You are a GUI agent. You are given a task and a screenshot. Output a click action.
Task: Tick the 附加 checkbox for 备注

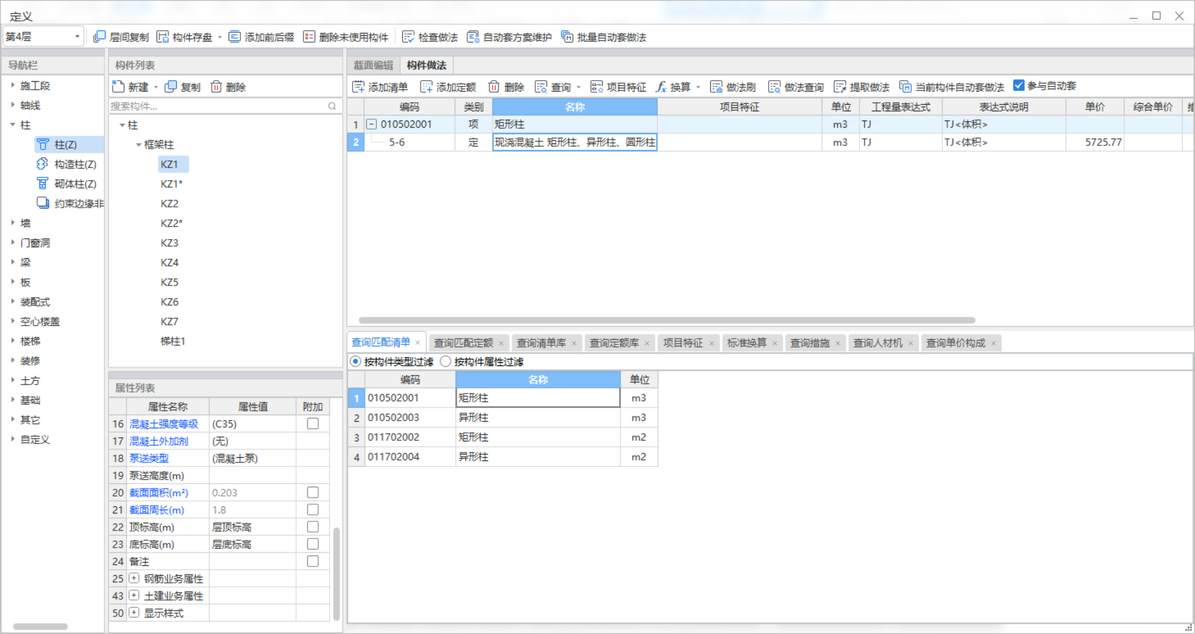point(313,561)
